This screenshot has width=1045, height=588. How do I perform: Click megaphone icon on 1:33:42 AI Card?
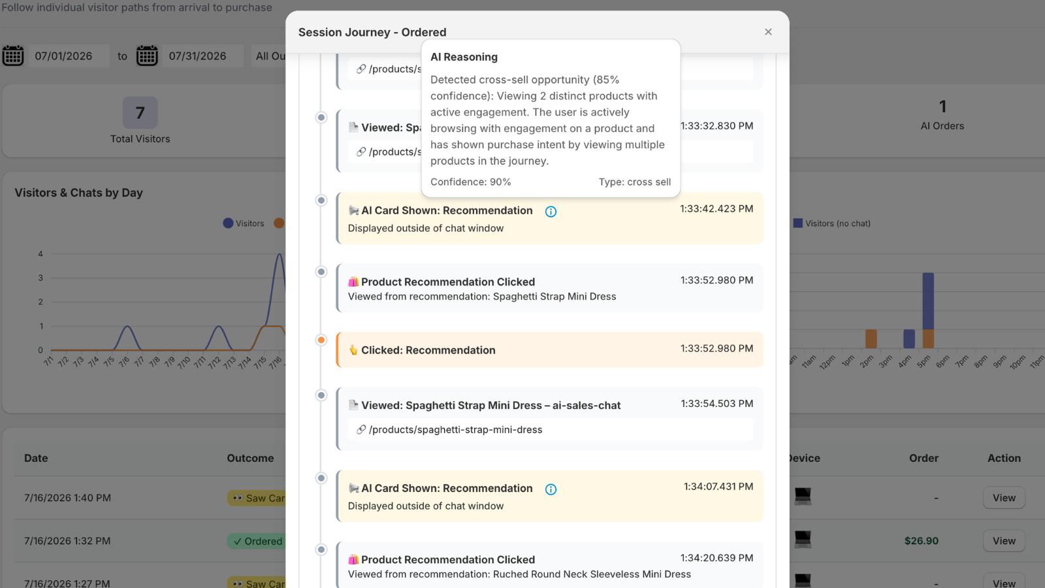353,210
